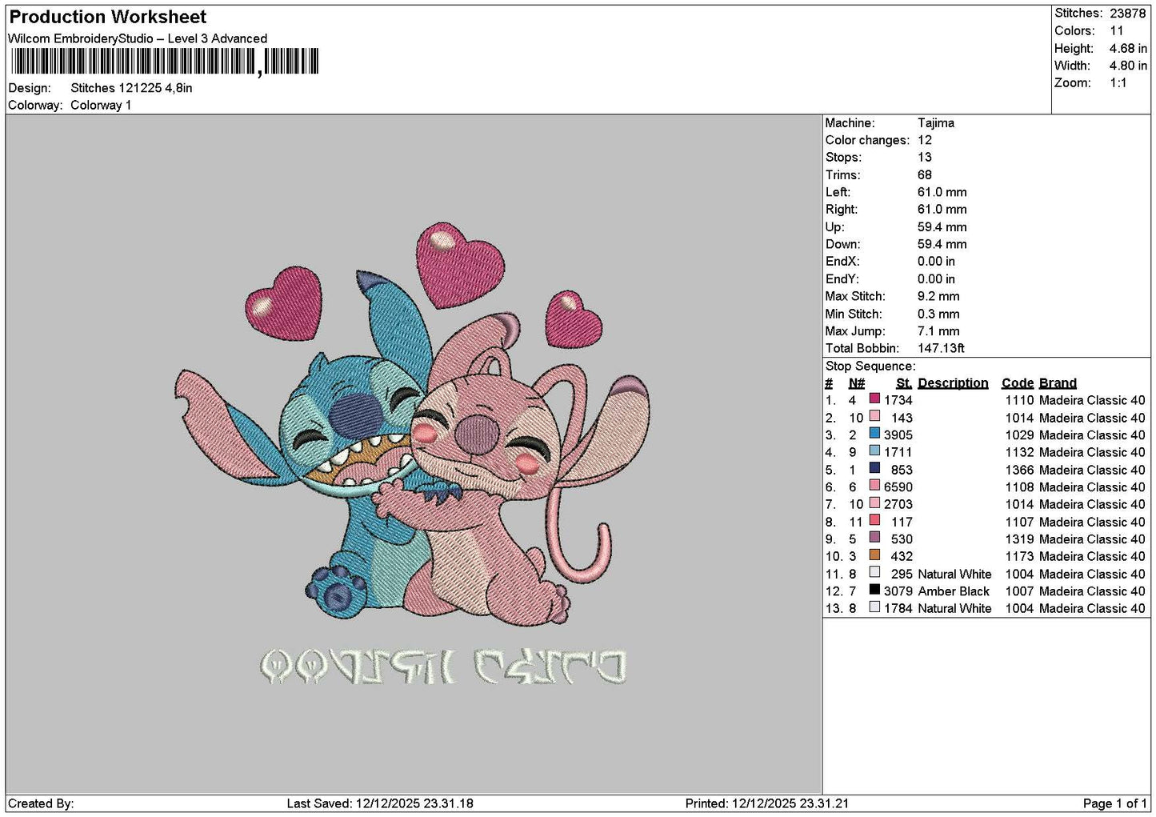Viewport: 1156px width, 817px height.
Task: Click the barcode at top left
Action: 164,62
